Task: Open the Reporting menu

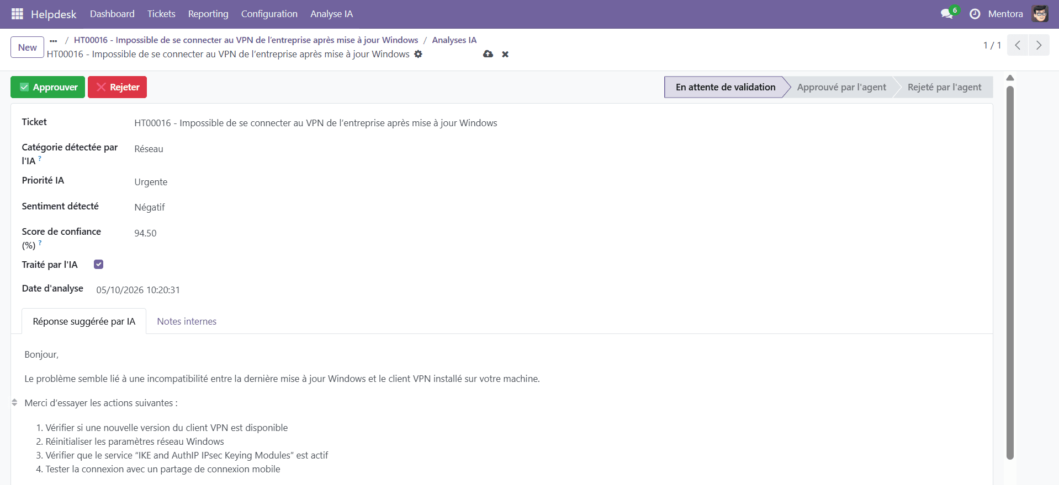Action: [x=208, y=14]
